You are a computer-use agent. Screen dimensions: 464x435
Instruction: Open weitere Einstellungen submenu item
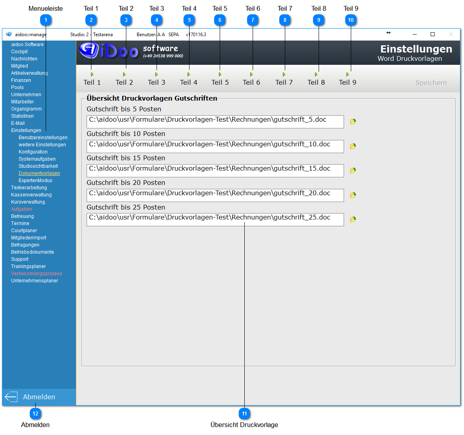coord(43,144)
